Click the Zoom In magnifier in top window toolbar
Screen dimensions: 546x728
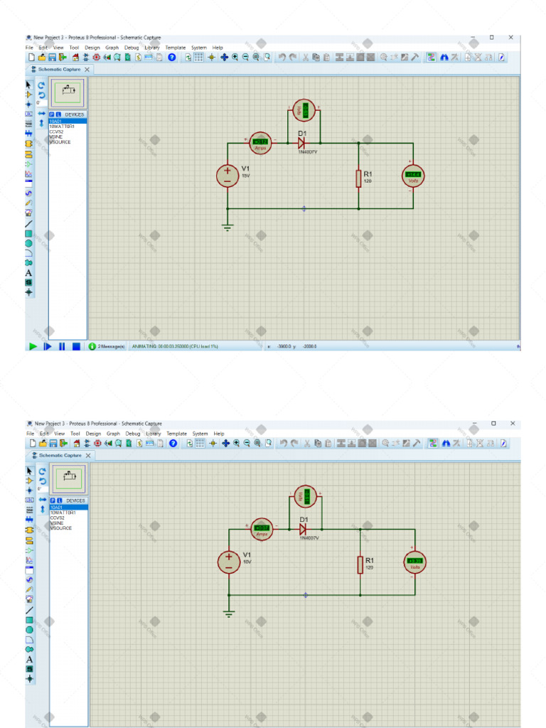coord(235,57)
